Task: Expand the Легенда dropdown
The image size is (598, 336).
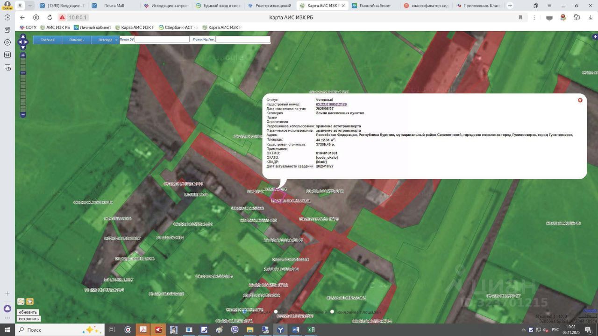Action: tap(105, 40)
